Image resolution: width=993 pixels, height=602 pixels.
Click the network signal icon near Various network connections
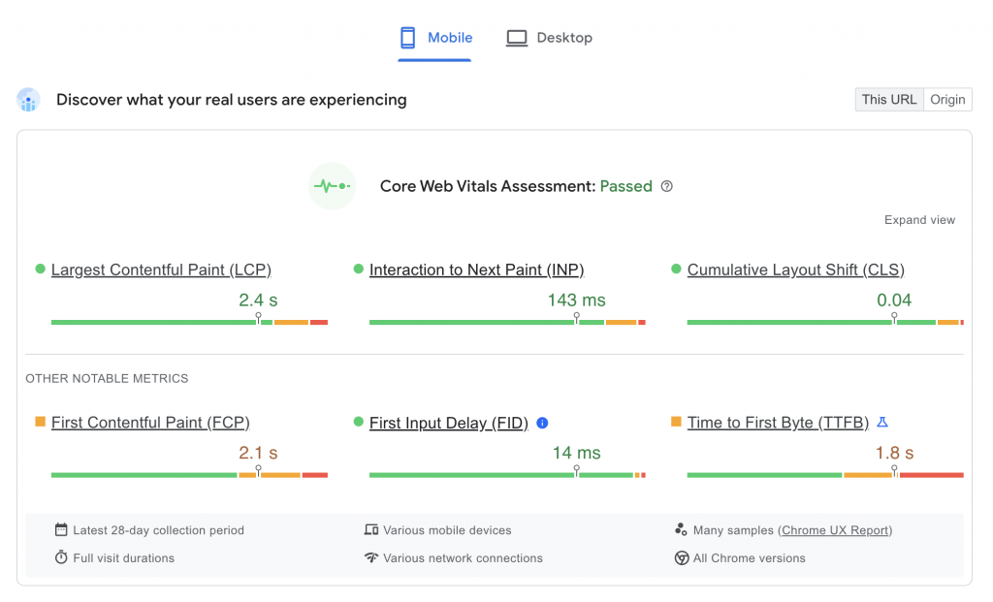point(372,558)
